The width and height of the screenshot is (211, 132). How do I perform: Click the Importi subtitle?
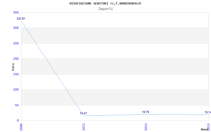point(105,9)
